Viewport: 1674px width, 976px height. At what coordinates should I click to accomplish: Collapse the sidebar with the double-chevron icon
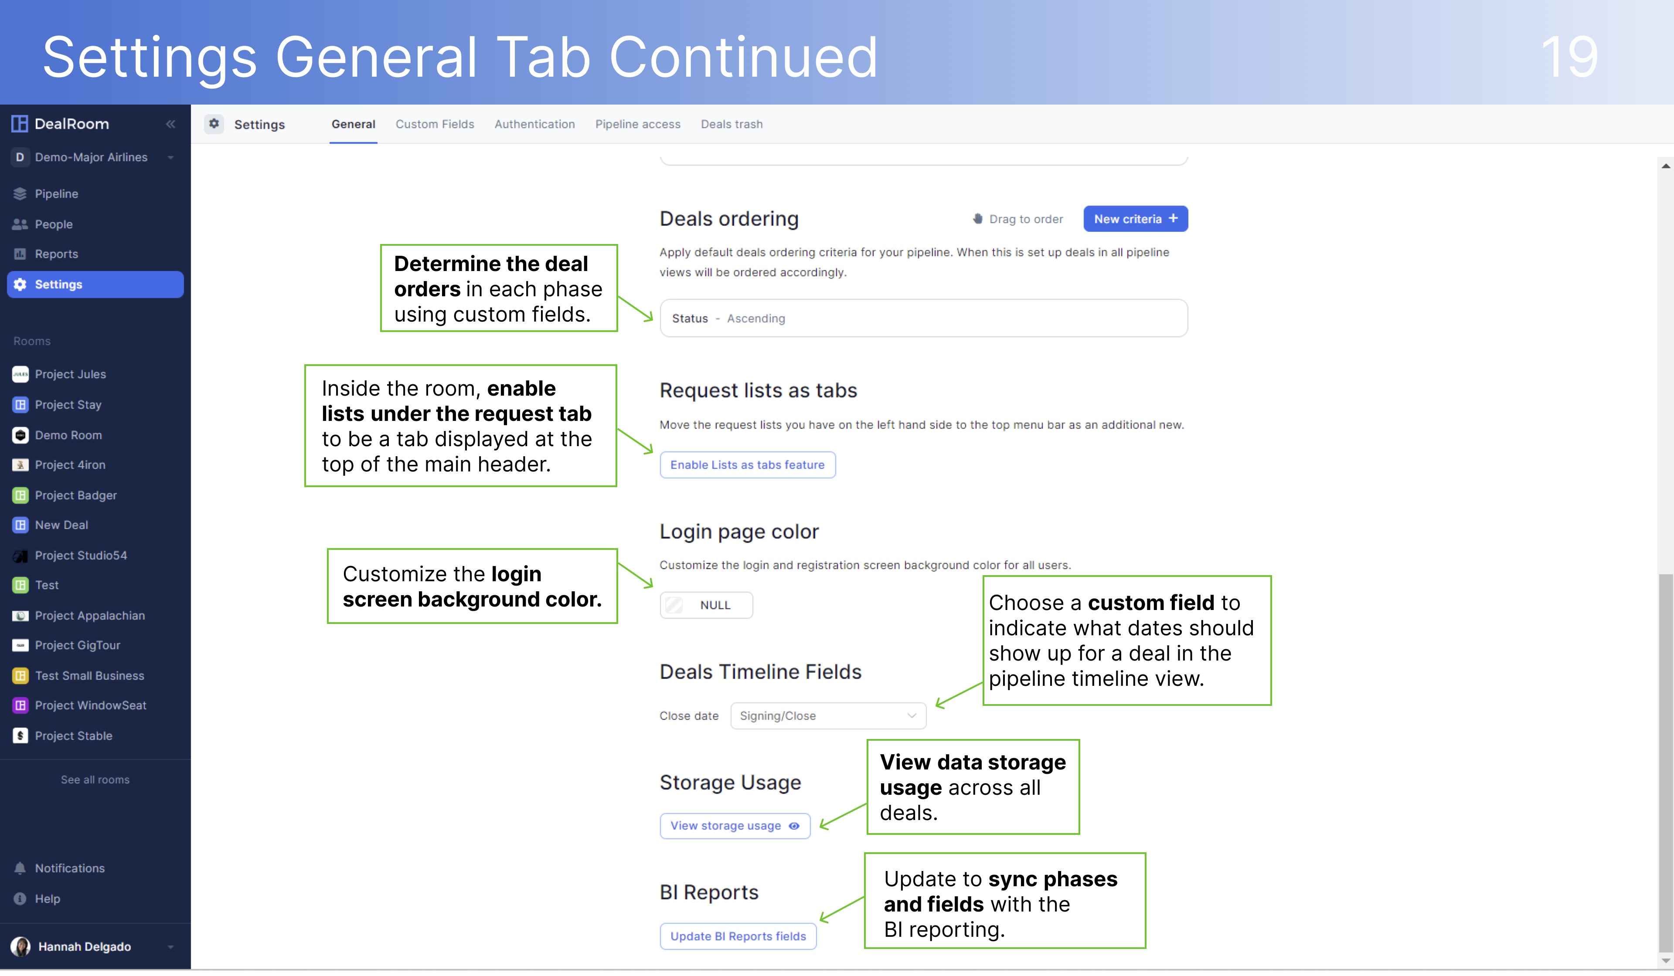coord(171,124)
